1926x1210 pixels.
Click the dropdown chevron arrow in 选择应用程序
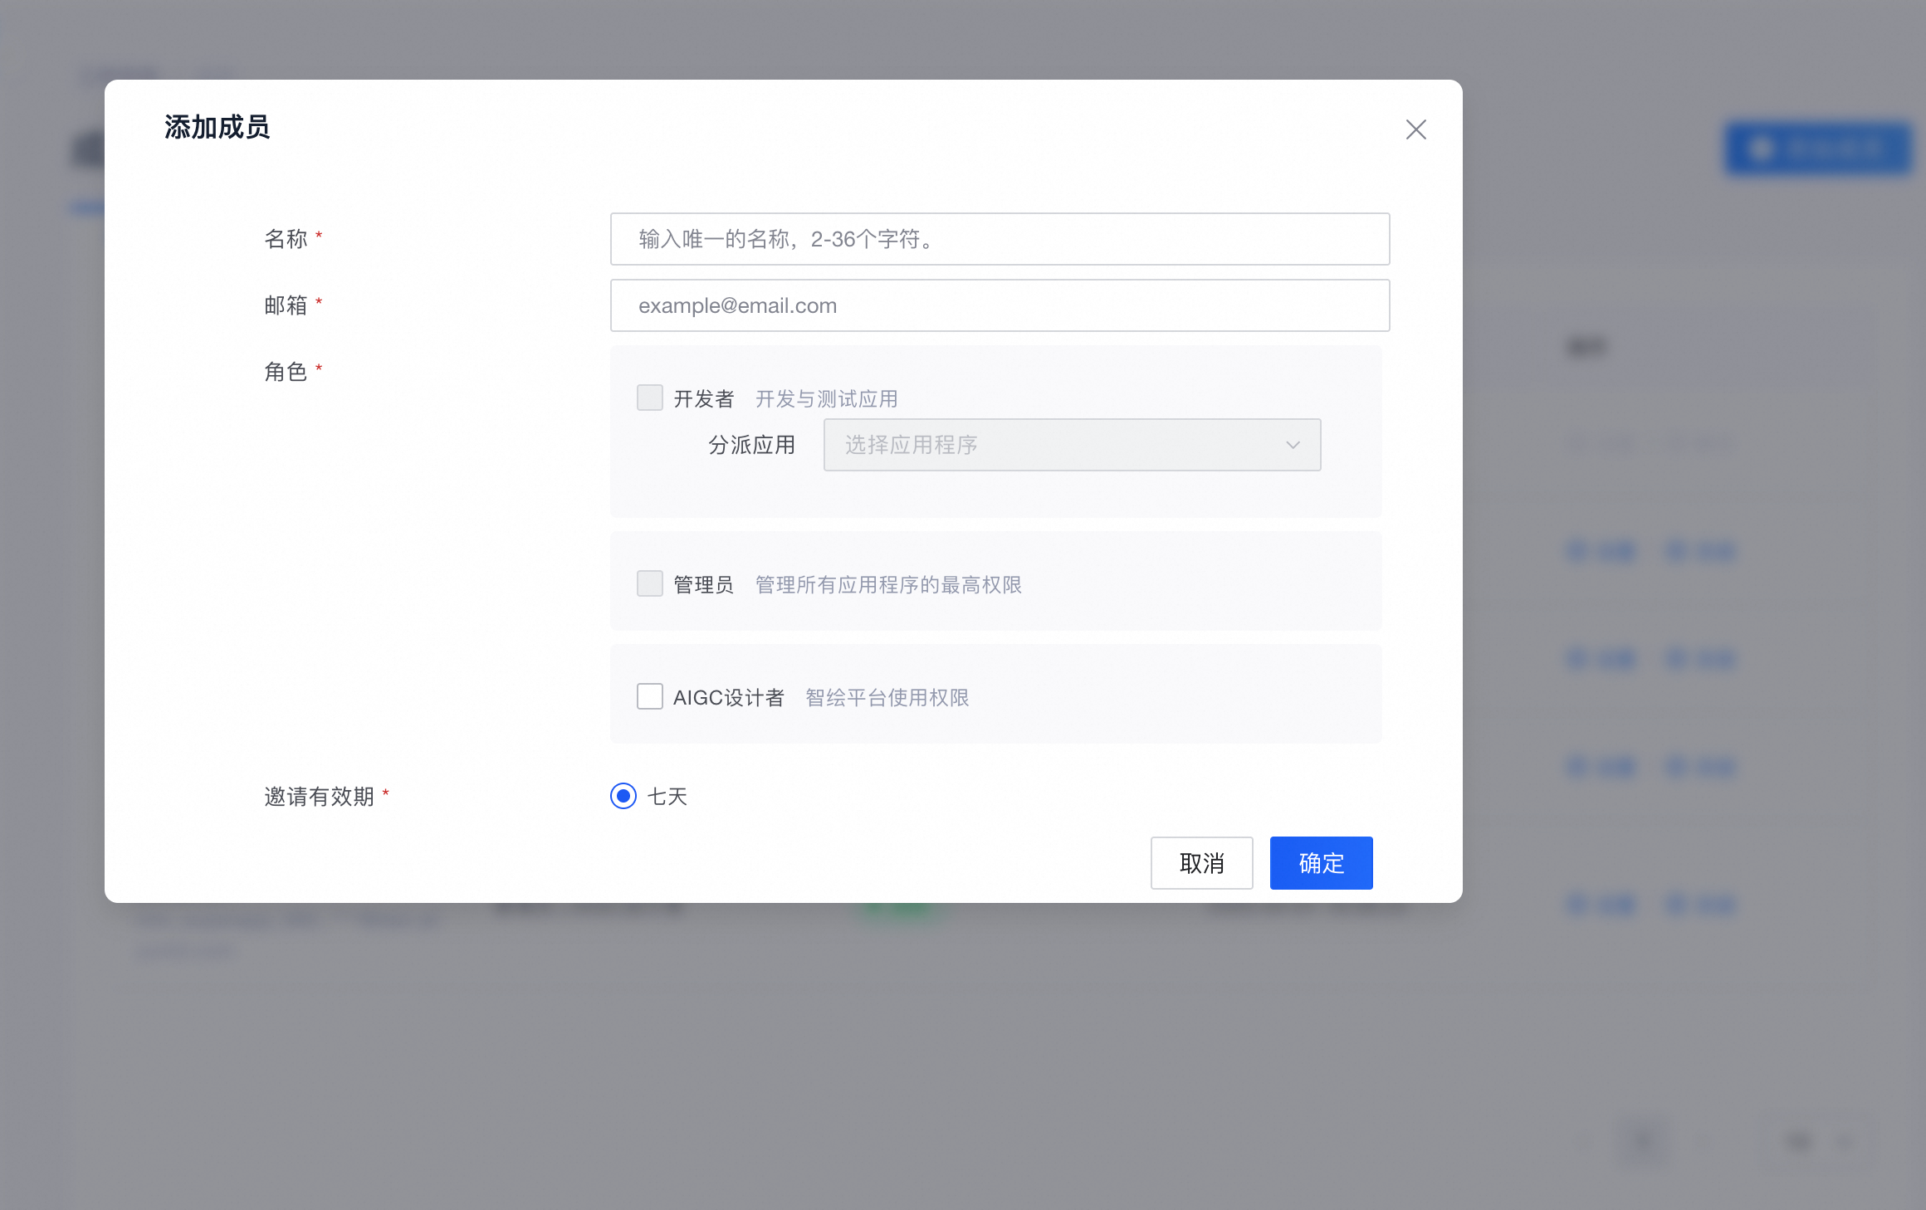tap(1293, 446)
